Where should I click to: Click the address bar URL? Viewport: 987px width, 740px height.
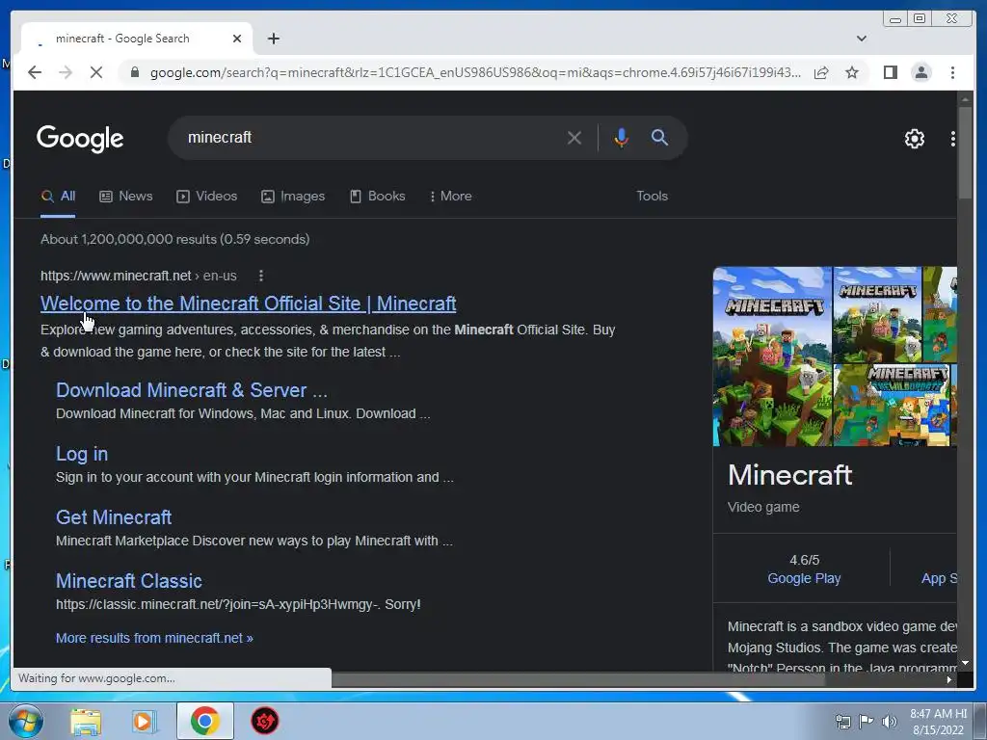pos(475,72)
